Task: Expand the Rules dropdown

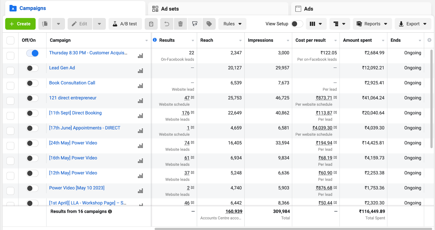Action: [x=232, y=24]
